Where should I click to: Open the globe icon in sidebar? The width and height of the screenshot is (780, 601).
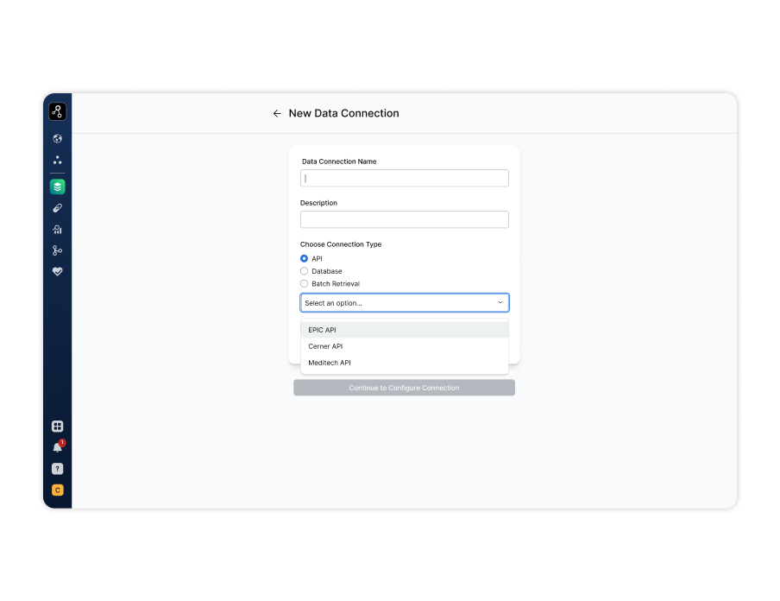coord(57,138)
